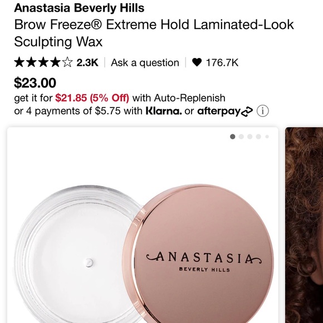
Task: Select the second carousel dot
Action: coord(241,136)
